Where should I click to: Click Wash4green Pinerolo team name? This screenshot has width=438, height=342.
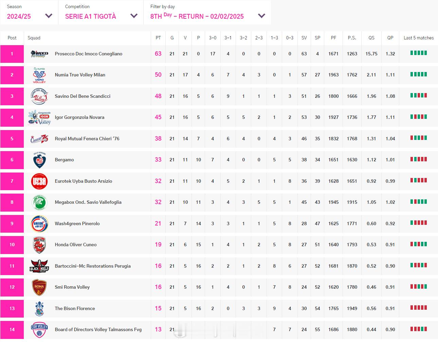(x=77, y=223)
